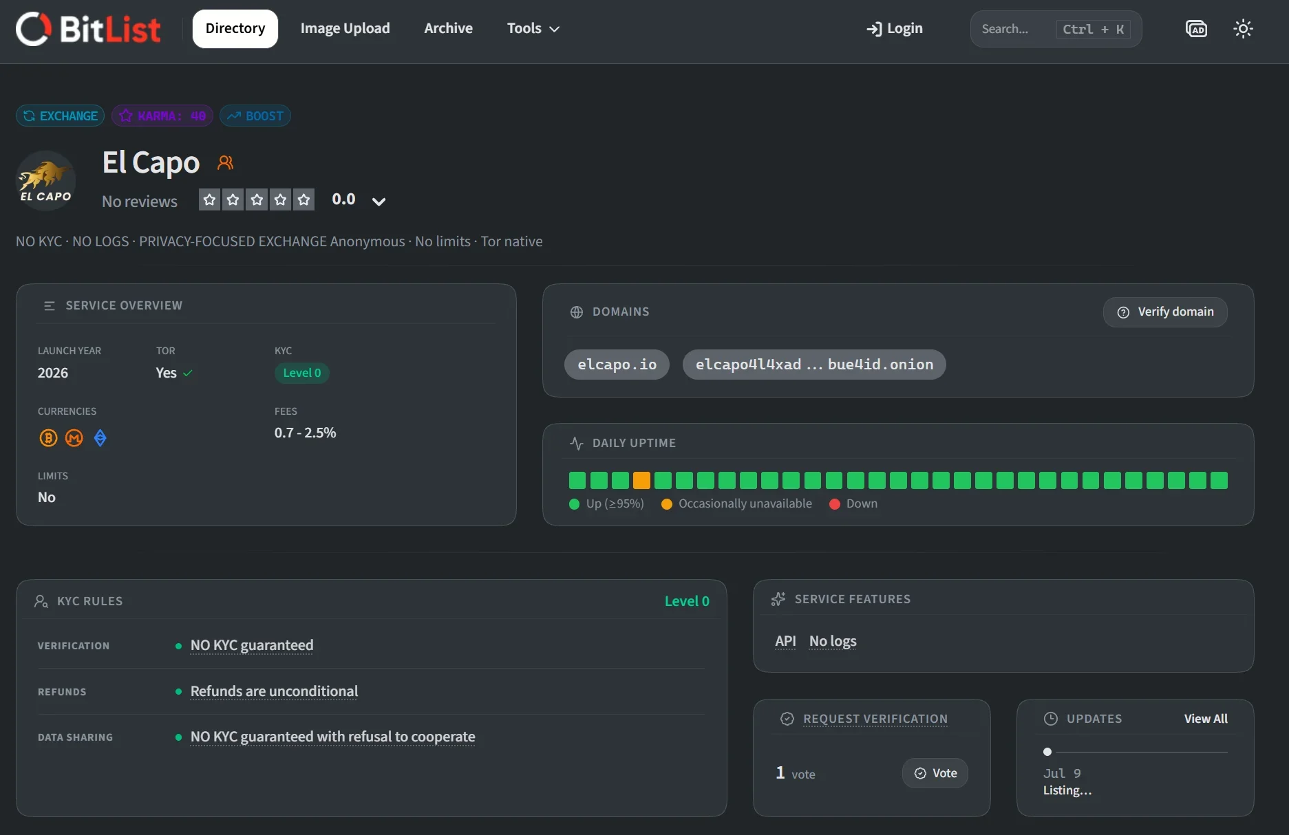This screenshot has width=1289, height=835.
Task: Select the fifth rating star
Action: tap(303, 199)
